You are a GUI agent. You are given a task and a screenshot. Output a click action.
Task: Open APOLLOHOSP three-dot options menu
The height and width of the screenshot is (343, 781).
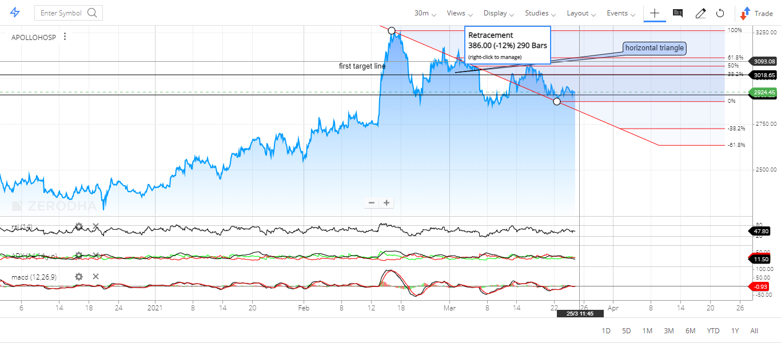[65, 37]
